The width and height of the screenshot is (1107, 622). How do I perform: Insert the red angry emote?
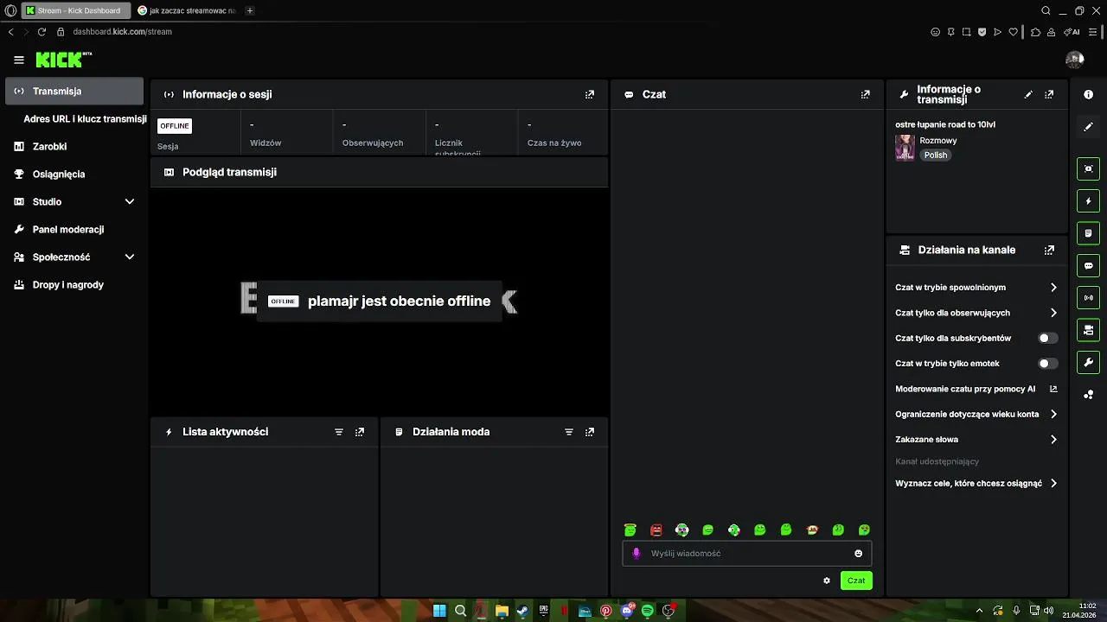tap(656, 530)
